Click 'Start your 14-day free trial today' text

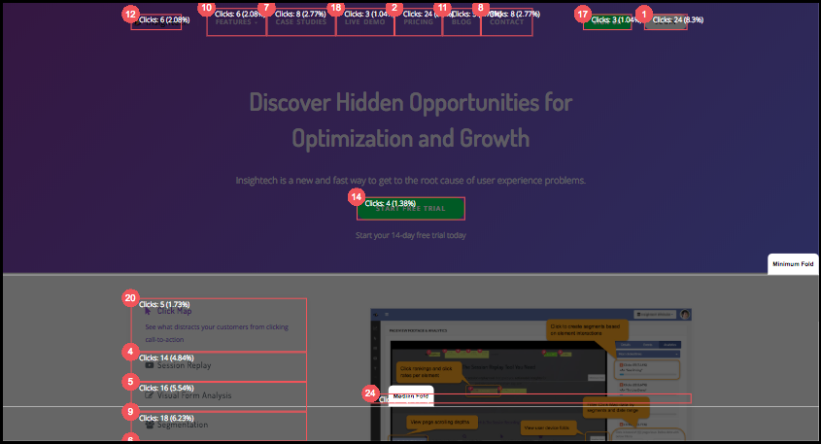[x=410, y=235]
